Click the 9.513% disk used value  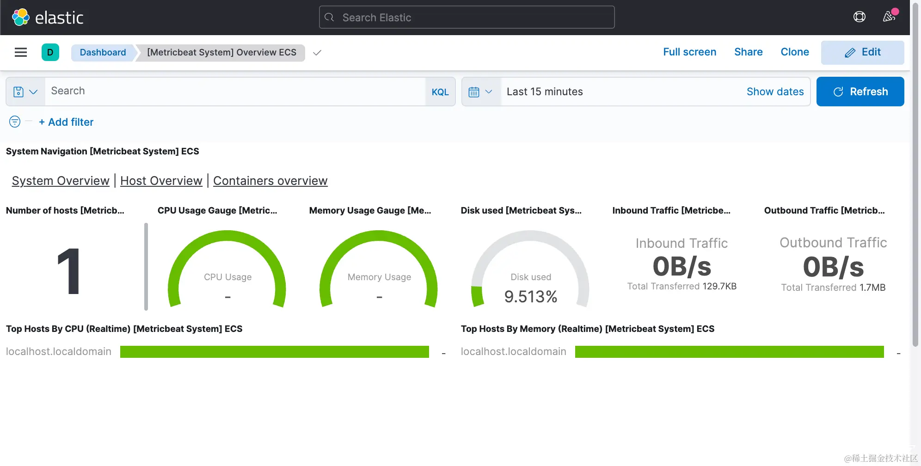tap(531, 296)
